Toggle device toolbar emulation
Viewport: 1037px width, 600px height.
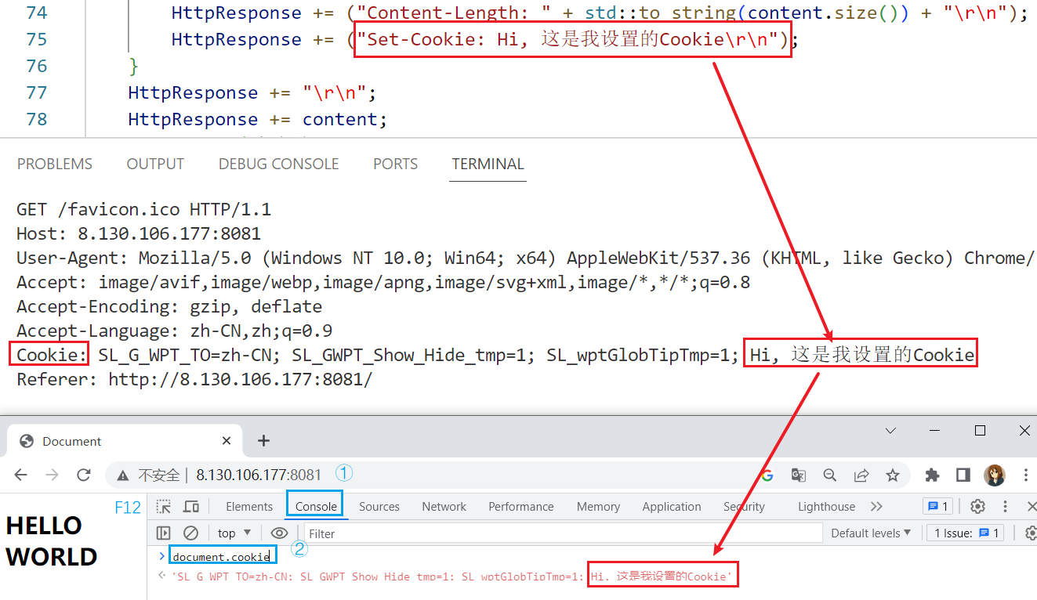[x=191, y=507]
